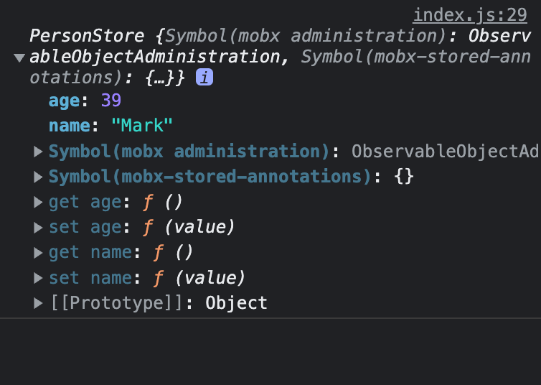The height and width of the screenshot is (385, 541).
Task: Expand the Symbol(mobx administration) entry
Action: click(38, 152)
